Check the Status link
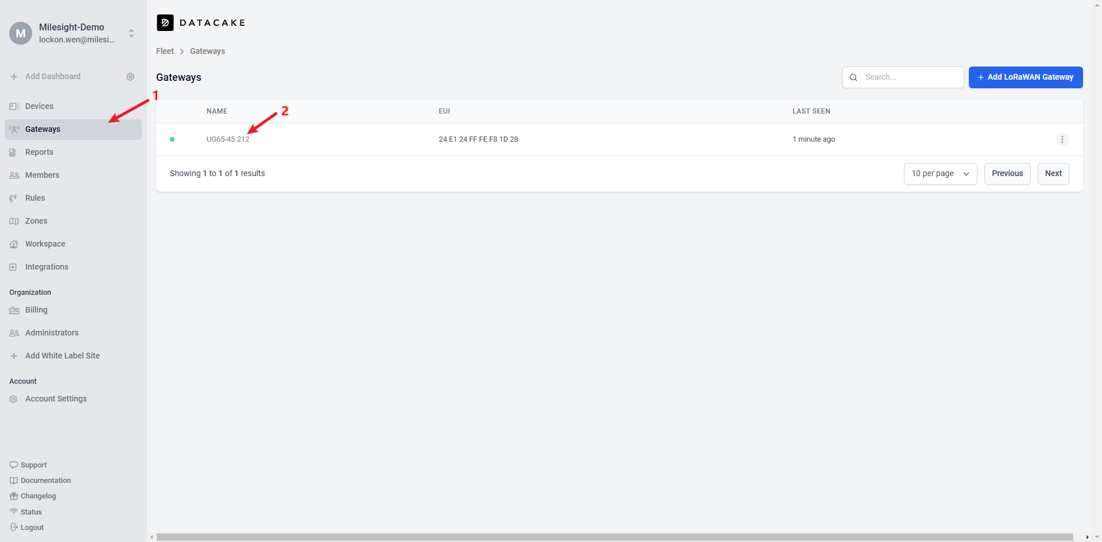This screenshot has height=542, width=1102. [31, 512]
